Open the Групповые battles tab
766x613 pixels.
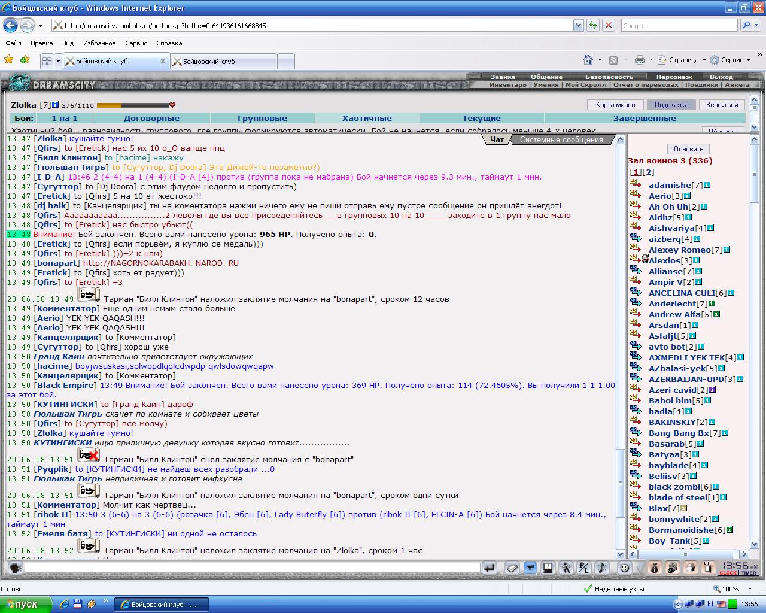coord(262,118)
